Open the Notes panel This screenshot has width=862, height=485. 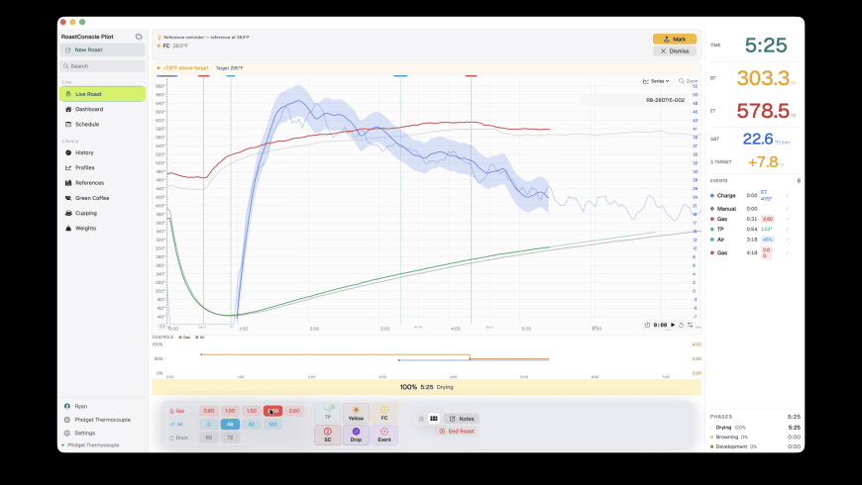[462, 419]
